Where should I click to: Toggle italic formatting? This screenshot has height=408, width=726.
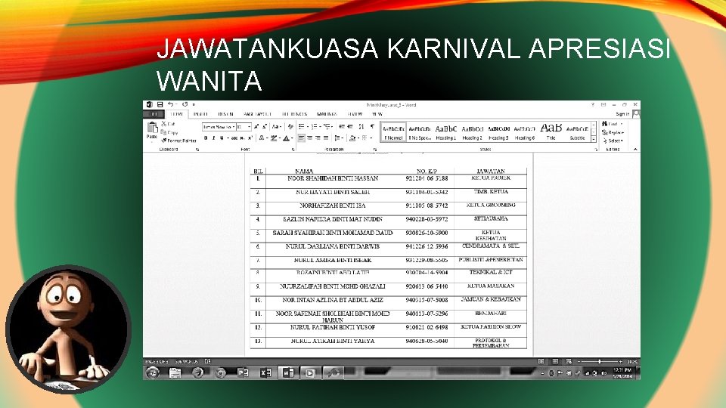pyautogui.click(x=214, y=138)
